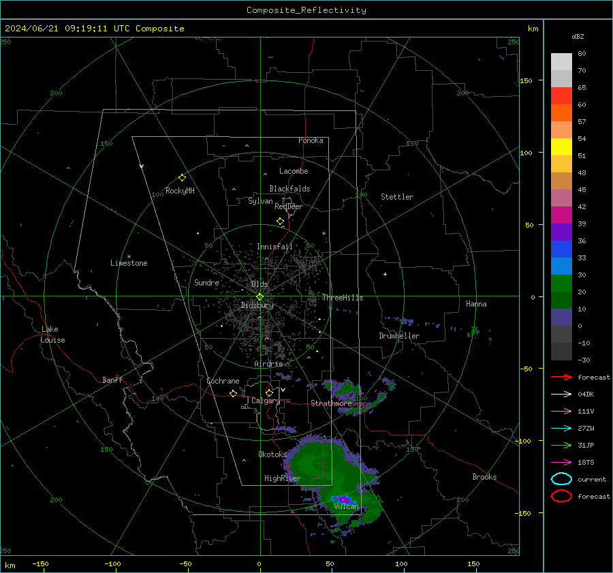Select the magenta swatch below 42 dBZ
Image resolution: width=613 pixels, height=573 pixels.
(561, 215)
